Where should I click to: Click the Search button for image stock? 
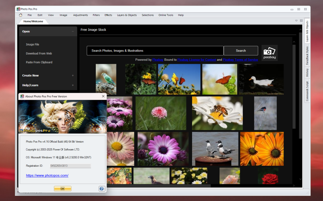[241, 51]
